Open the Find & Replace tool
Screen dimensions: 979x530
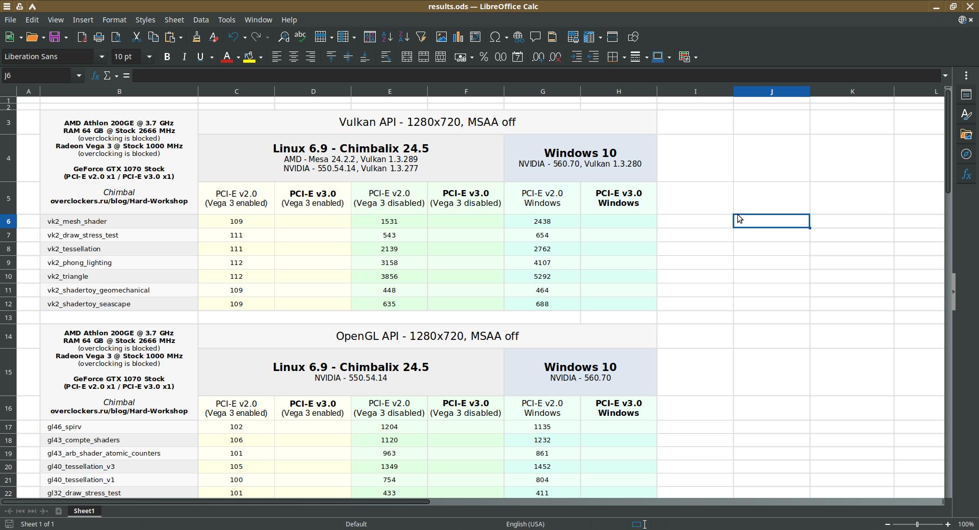(x=284, y=37)
